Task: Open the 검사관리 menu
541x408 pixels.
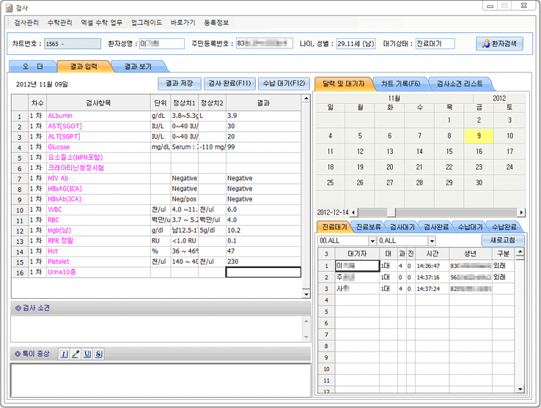Action: click(x=26, y=23)
